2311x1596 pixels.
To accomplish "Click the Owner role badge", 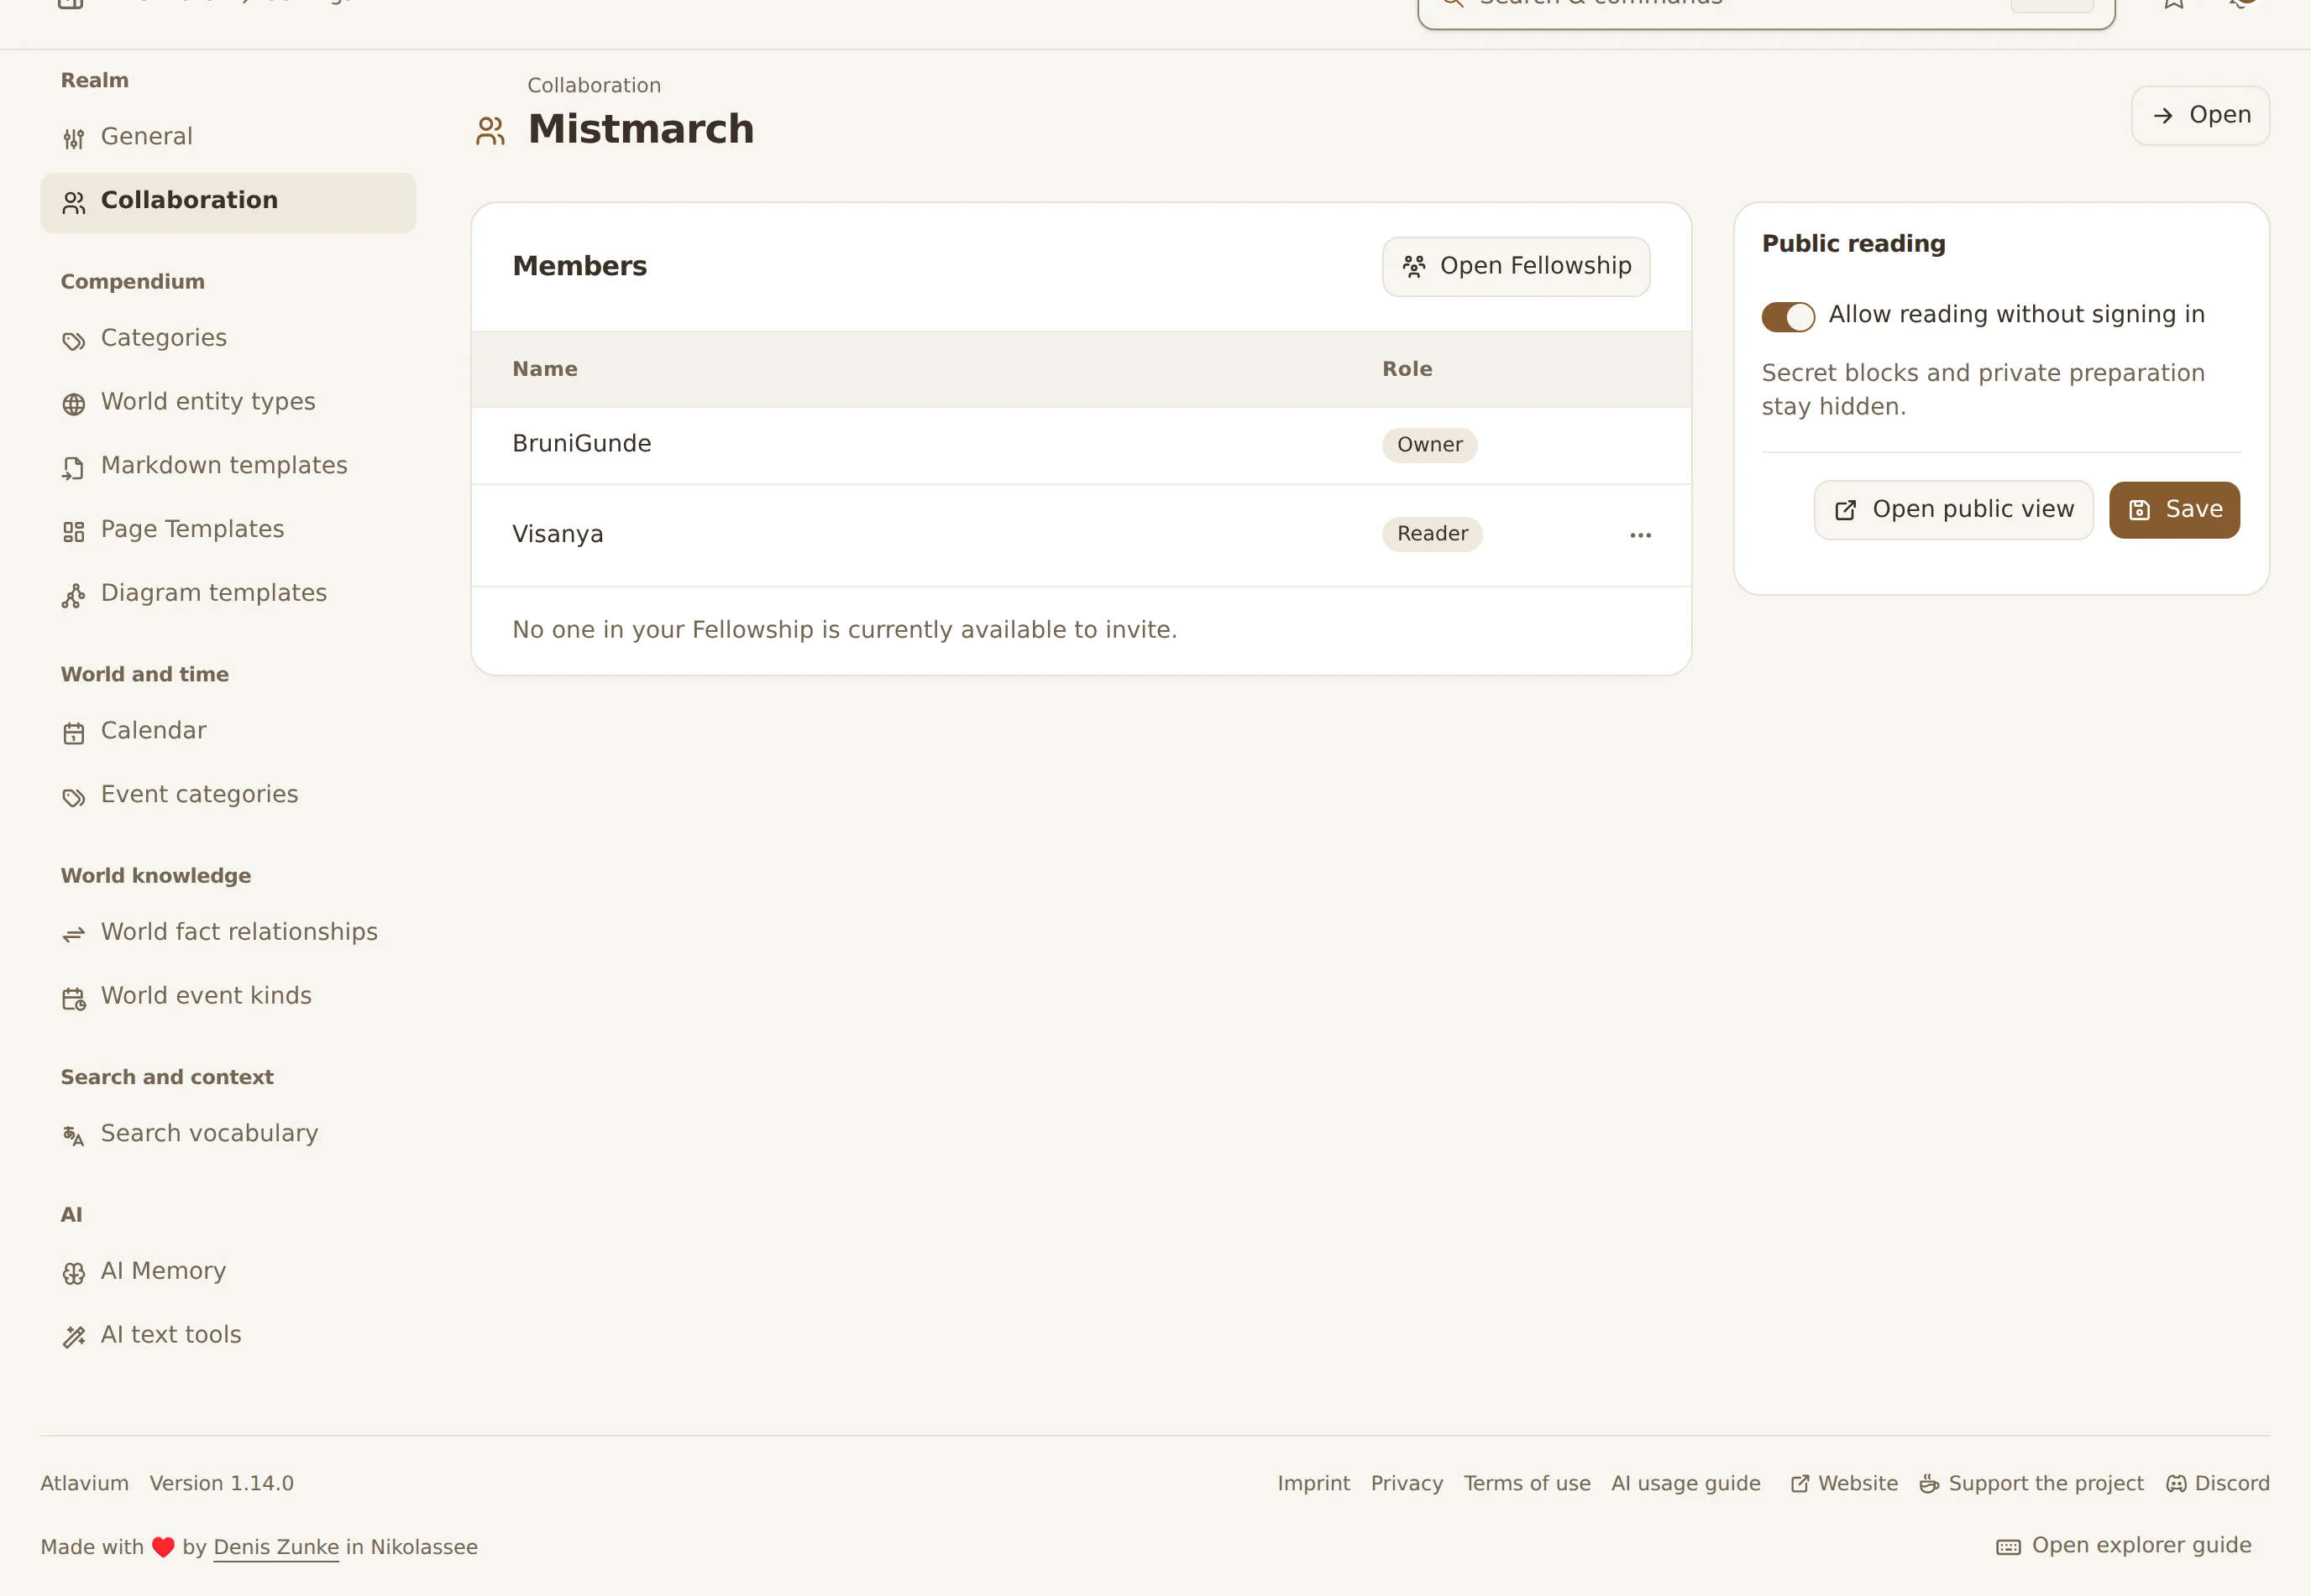I will point(1429,445).
